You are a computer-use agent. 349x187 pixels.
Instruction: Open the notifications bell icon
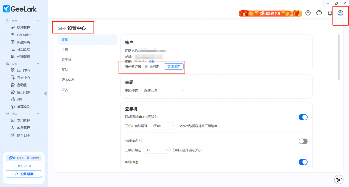(330, 13)
